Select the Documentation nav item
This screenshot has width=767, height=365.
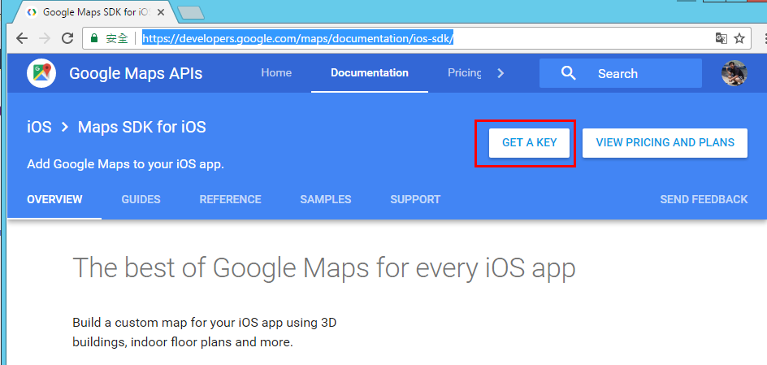point(370,73)
